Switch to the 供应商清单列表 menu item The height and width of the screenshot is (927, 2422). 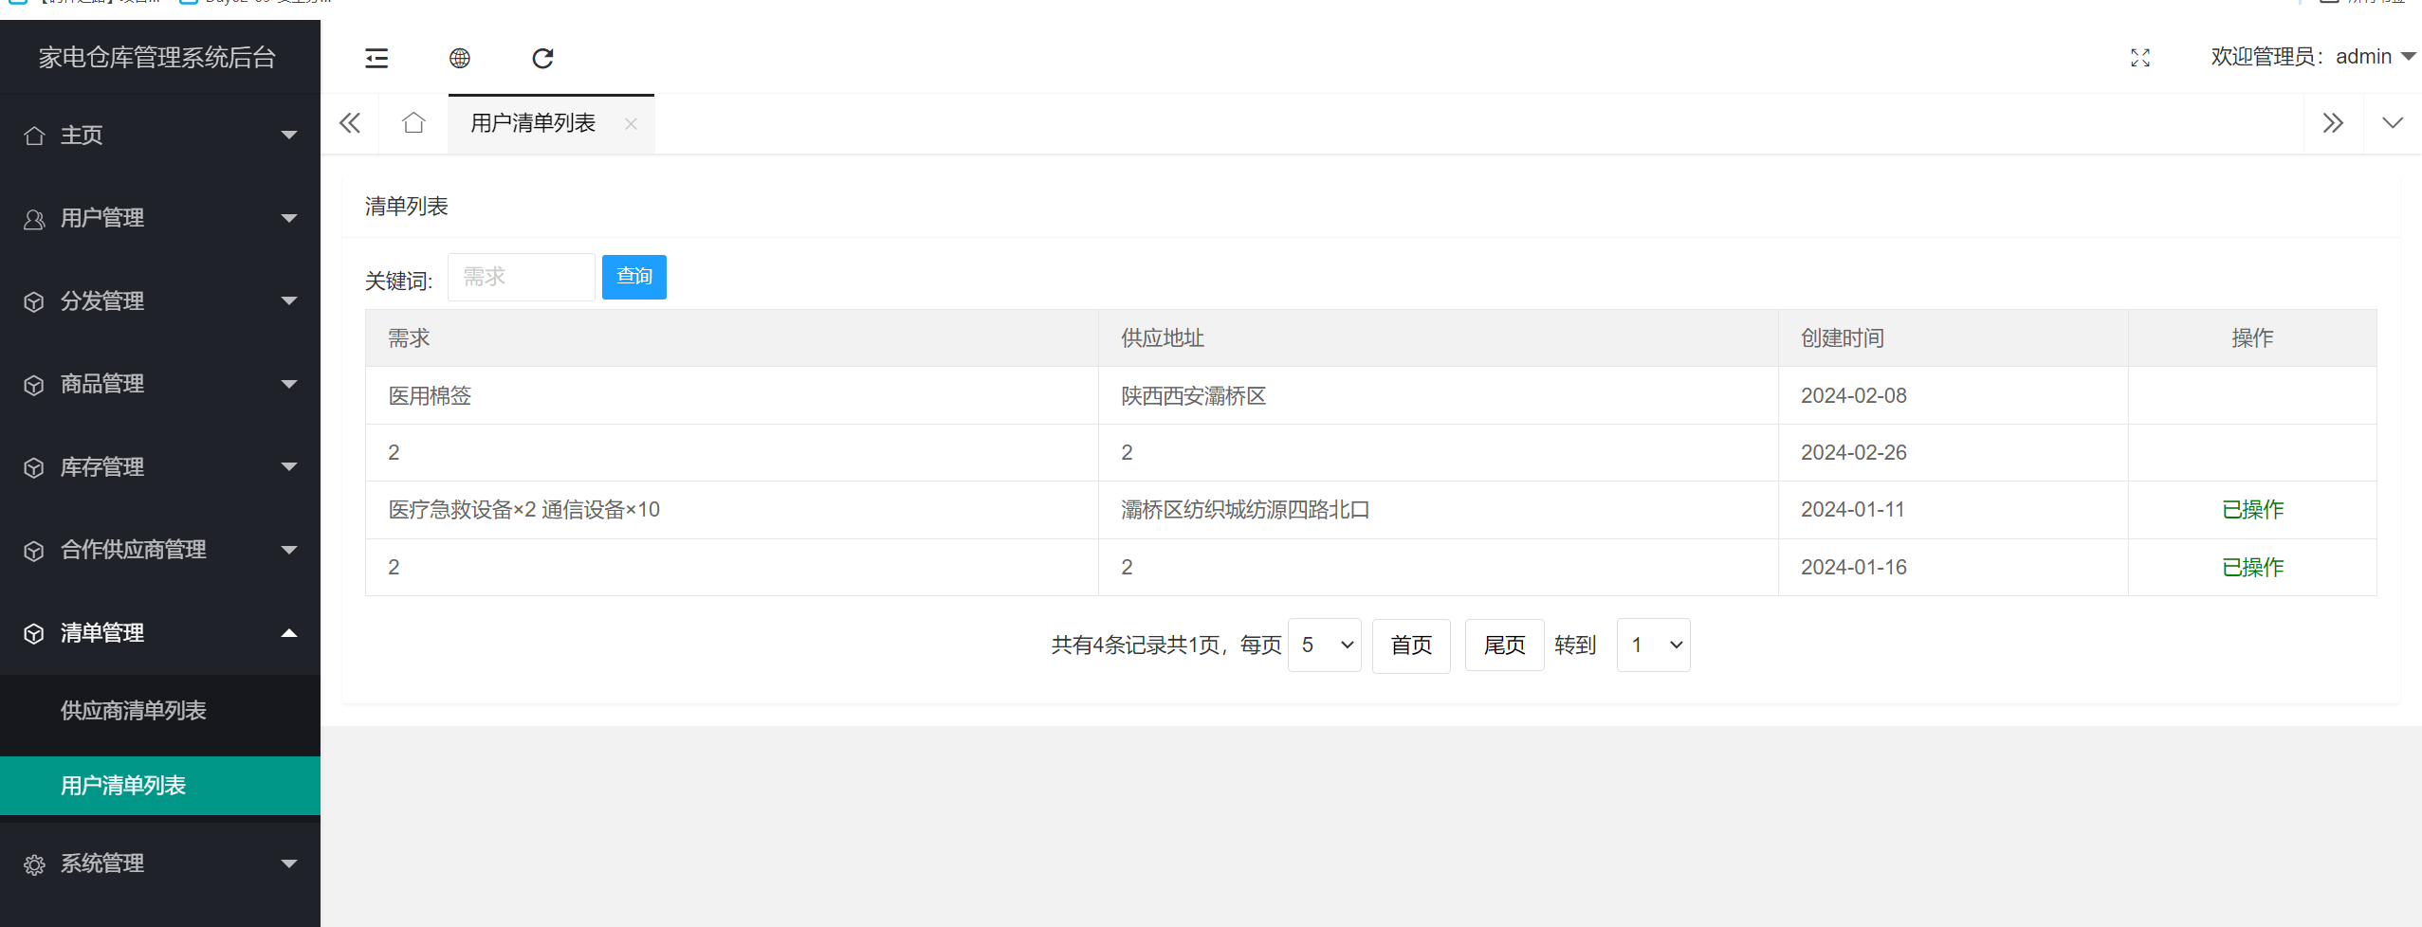click(133, 710)
